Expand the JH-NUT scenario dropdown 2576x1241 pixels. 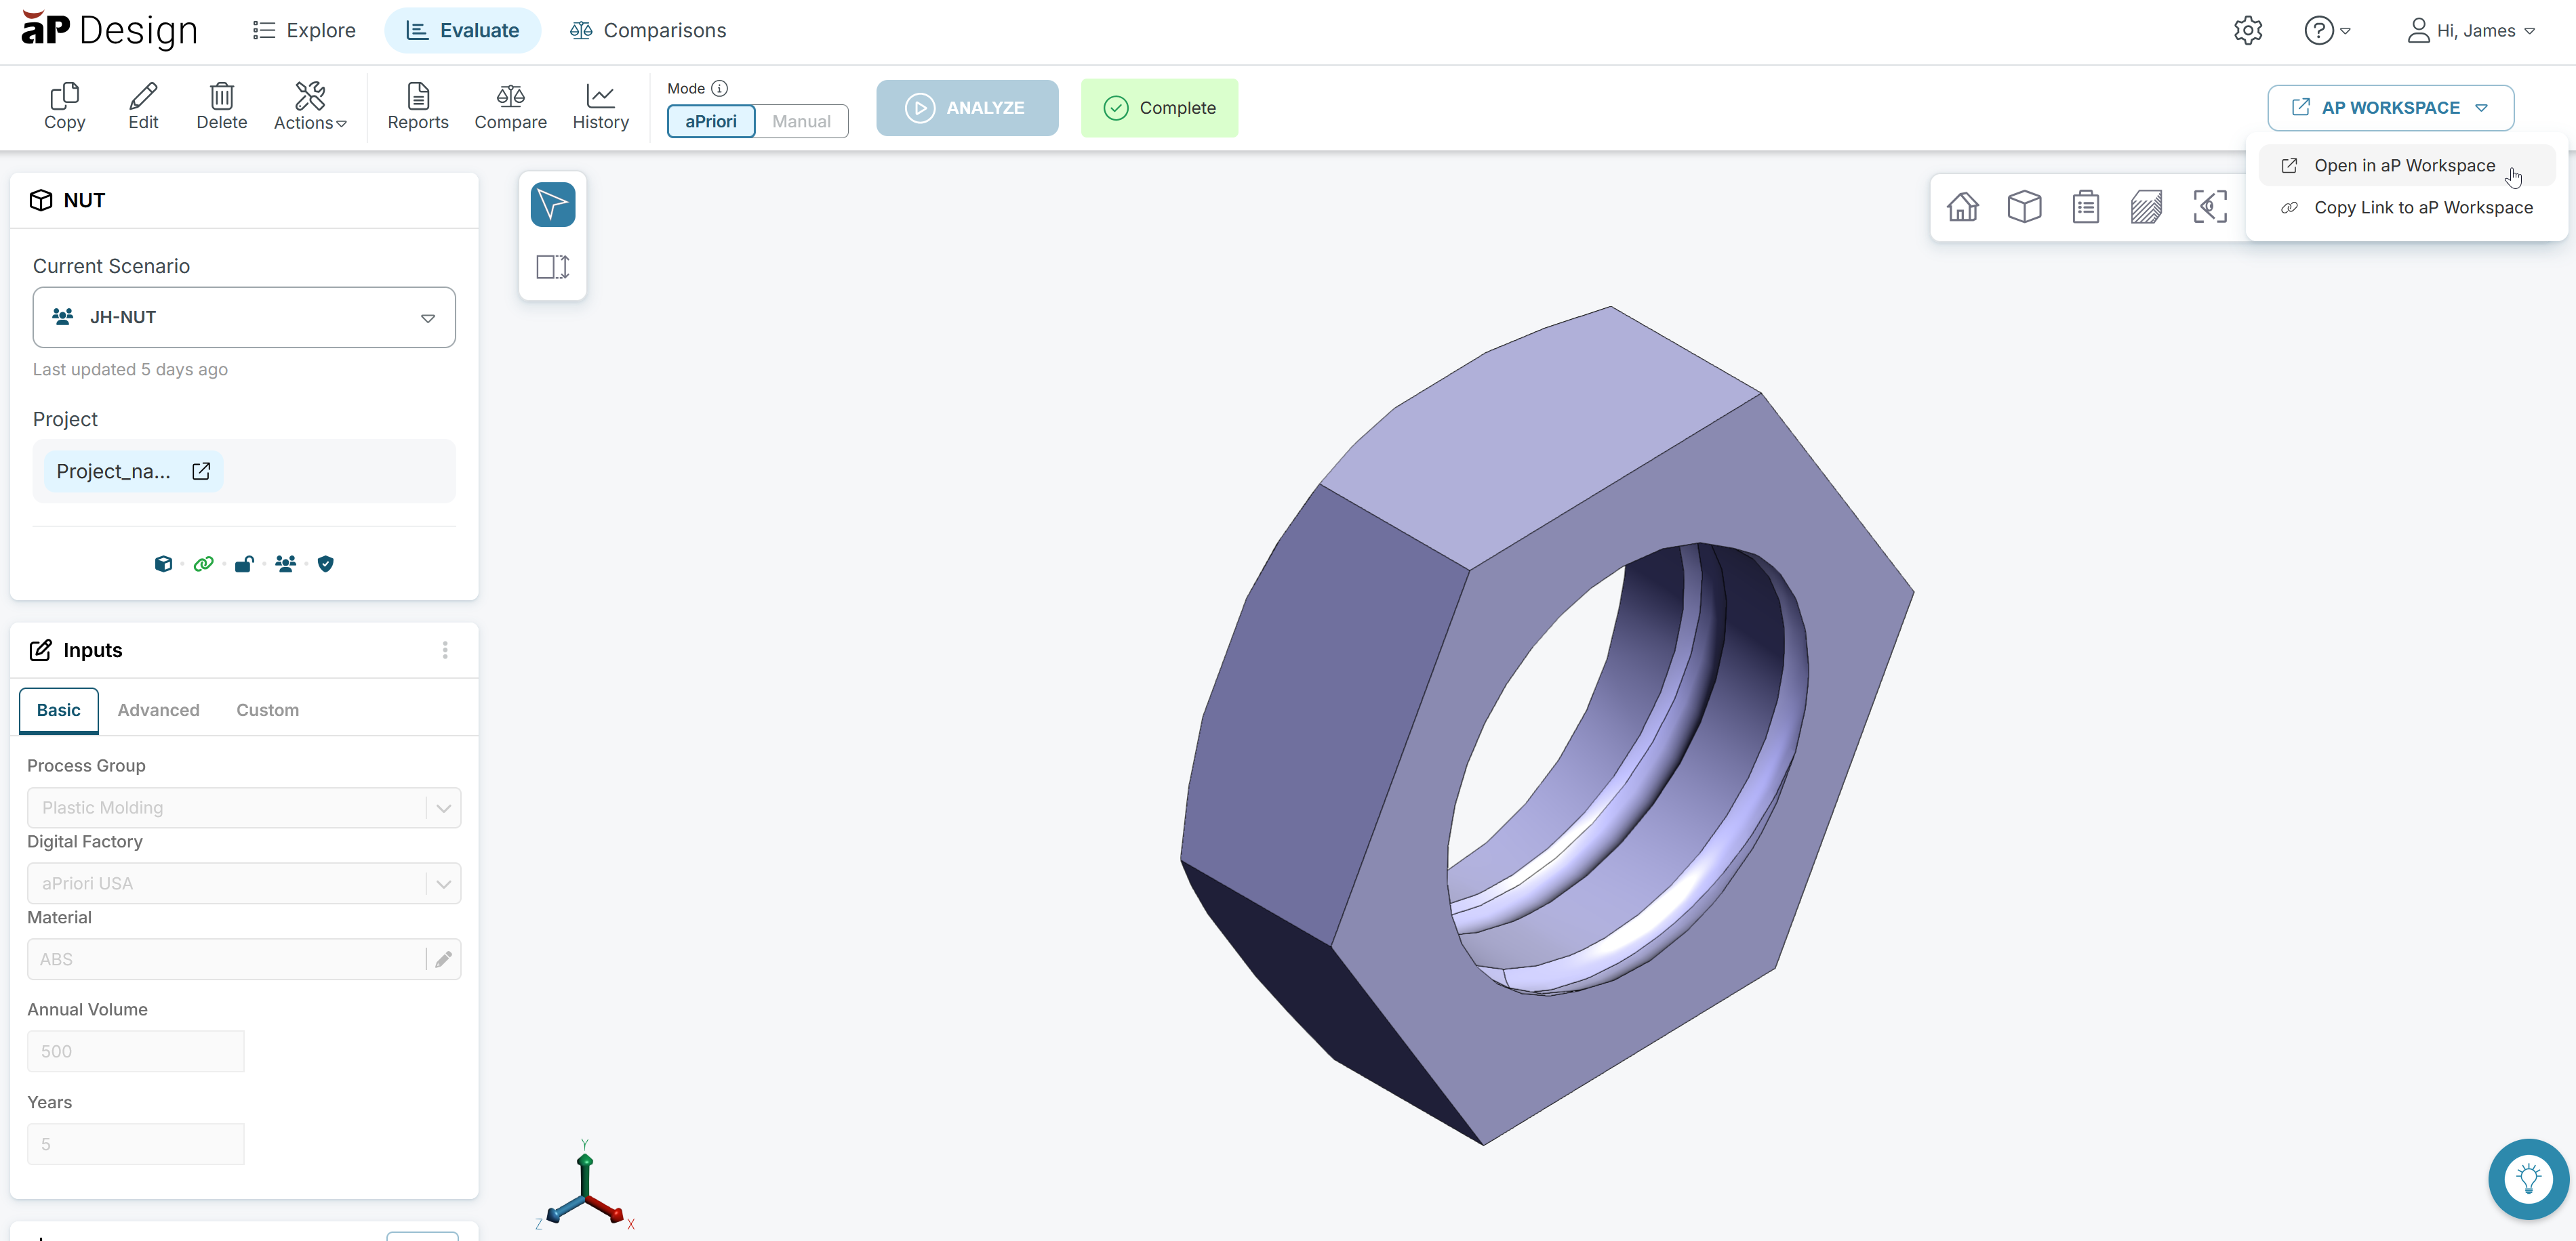tap(244, 318)
